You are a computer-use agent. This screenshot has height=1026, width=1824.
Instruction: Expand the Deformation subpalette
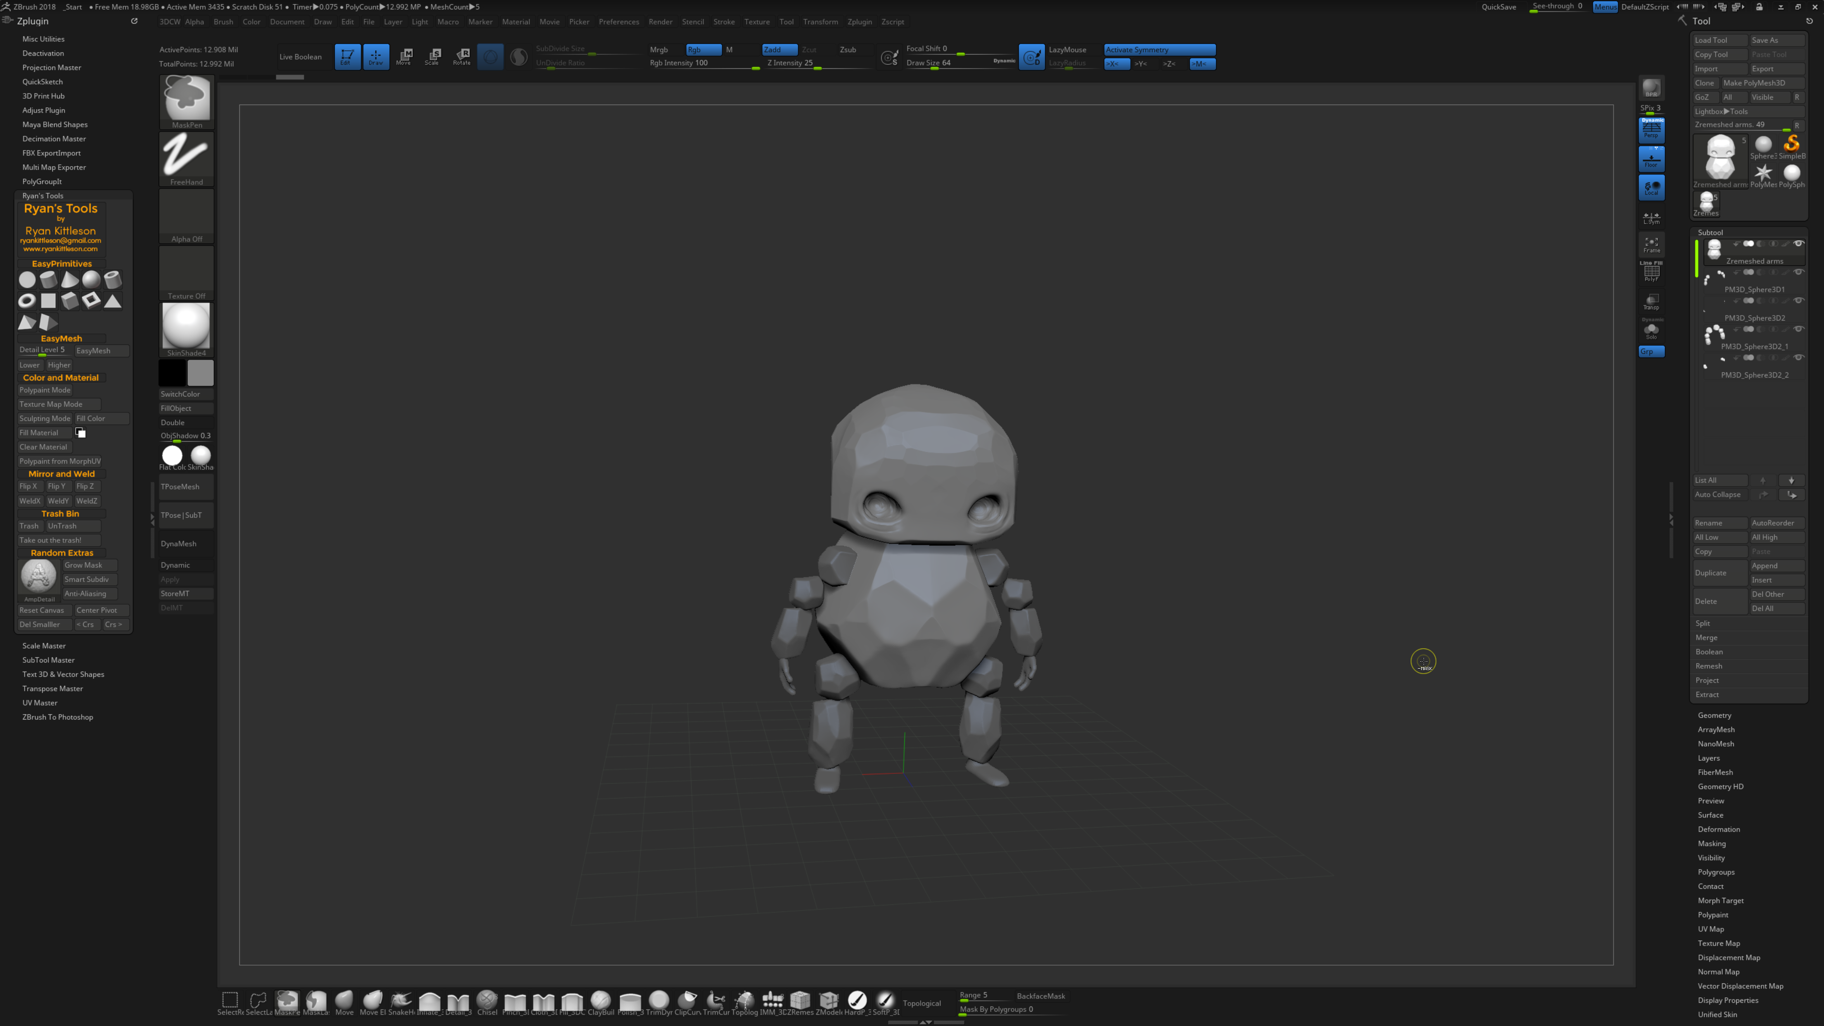pos(1719,829)
